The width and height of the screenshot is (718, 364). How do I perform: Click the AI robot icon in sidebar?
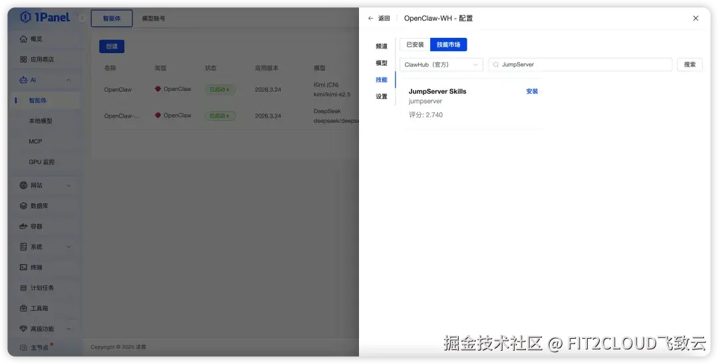pyautogui.click(x=23, y=80)
